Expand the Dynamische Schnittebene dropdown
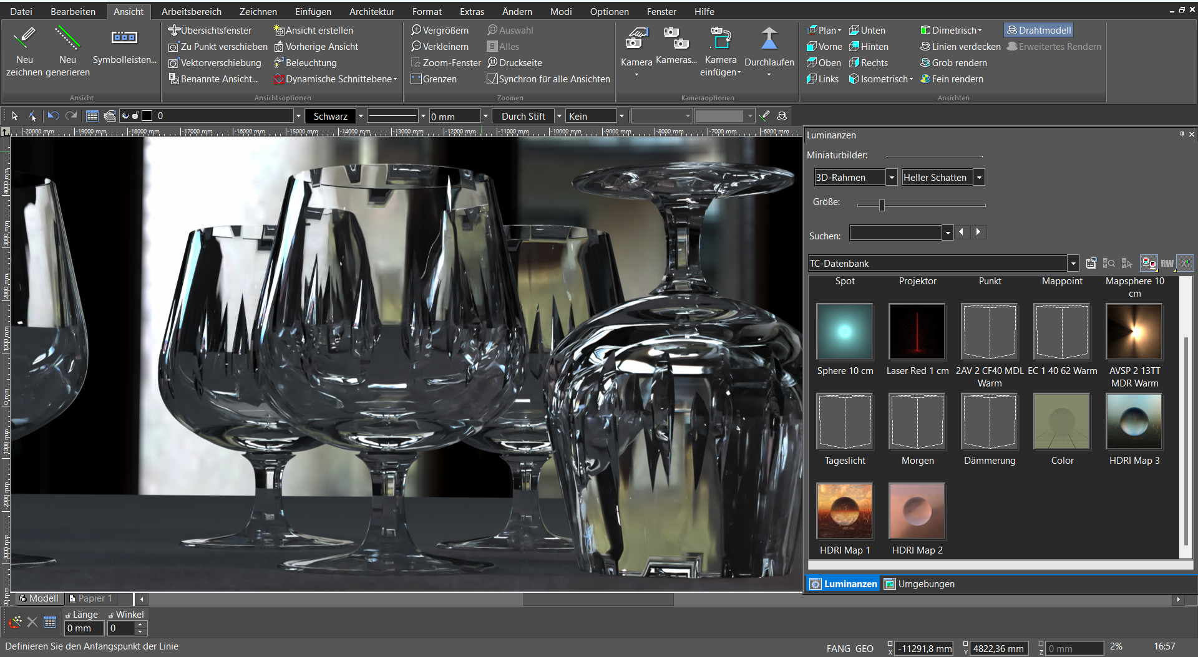The width and height of the screenshot is (1198, 657). [395, 79]
